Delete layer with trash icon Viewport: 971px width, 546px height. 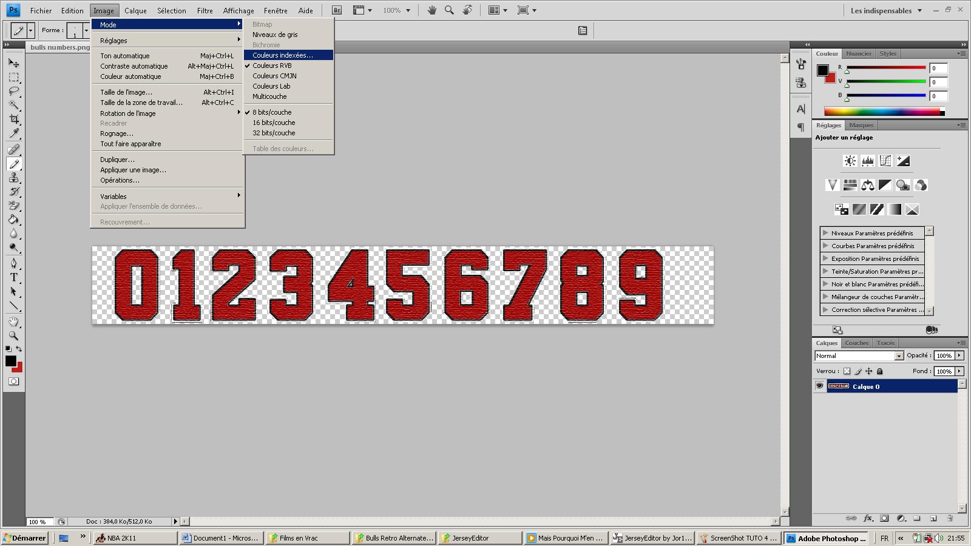[x=950, y=518]
